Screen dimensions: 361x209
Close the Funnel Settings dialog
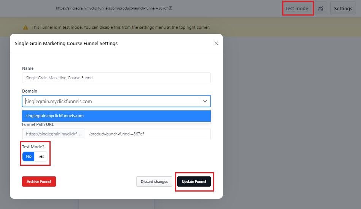pyautogui.click(x=216, y=43)
